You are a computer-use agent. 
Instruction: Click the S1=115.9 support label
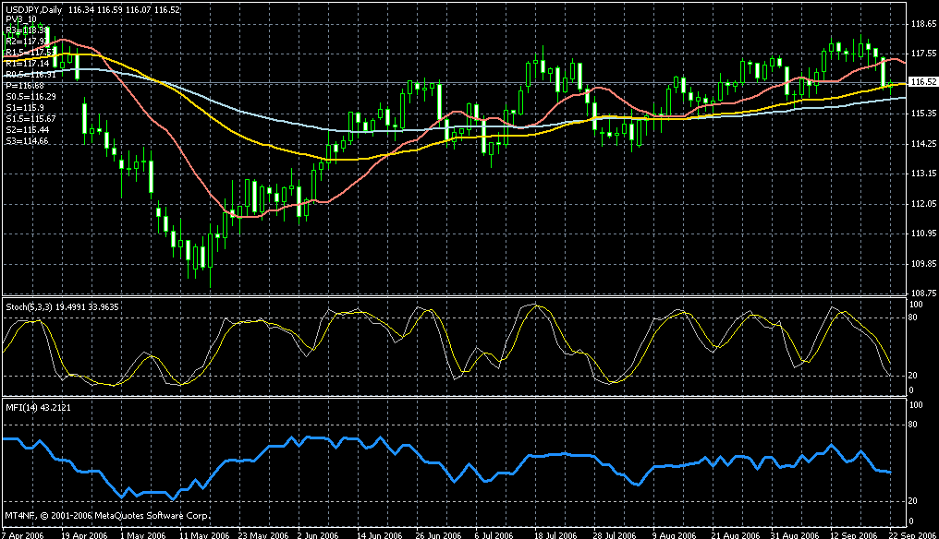[x=24, y=107]
